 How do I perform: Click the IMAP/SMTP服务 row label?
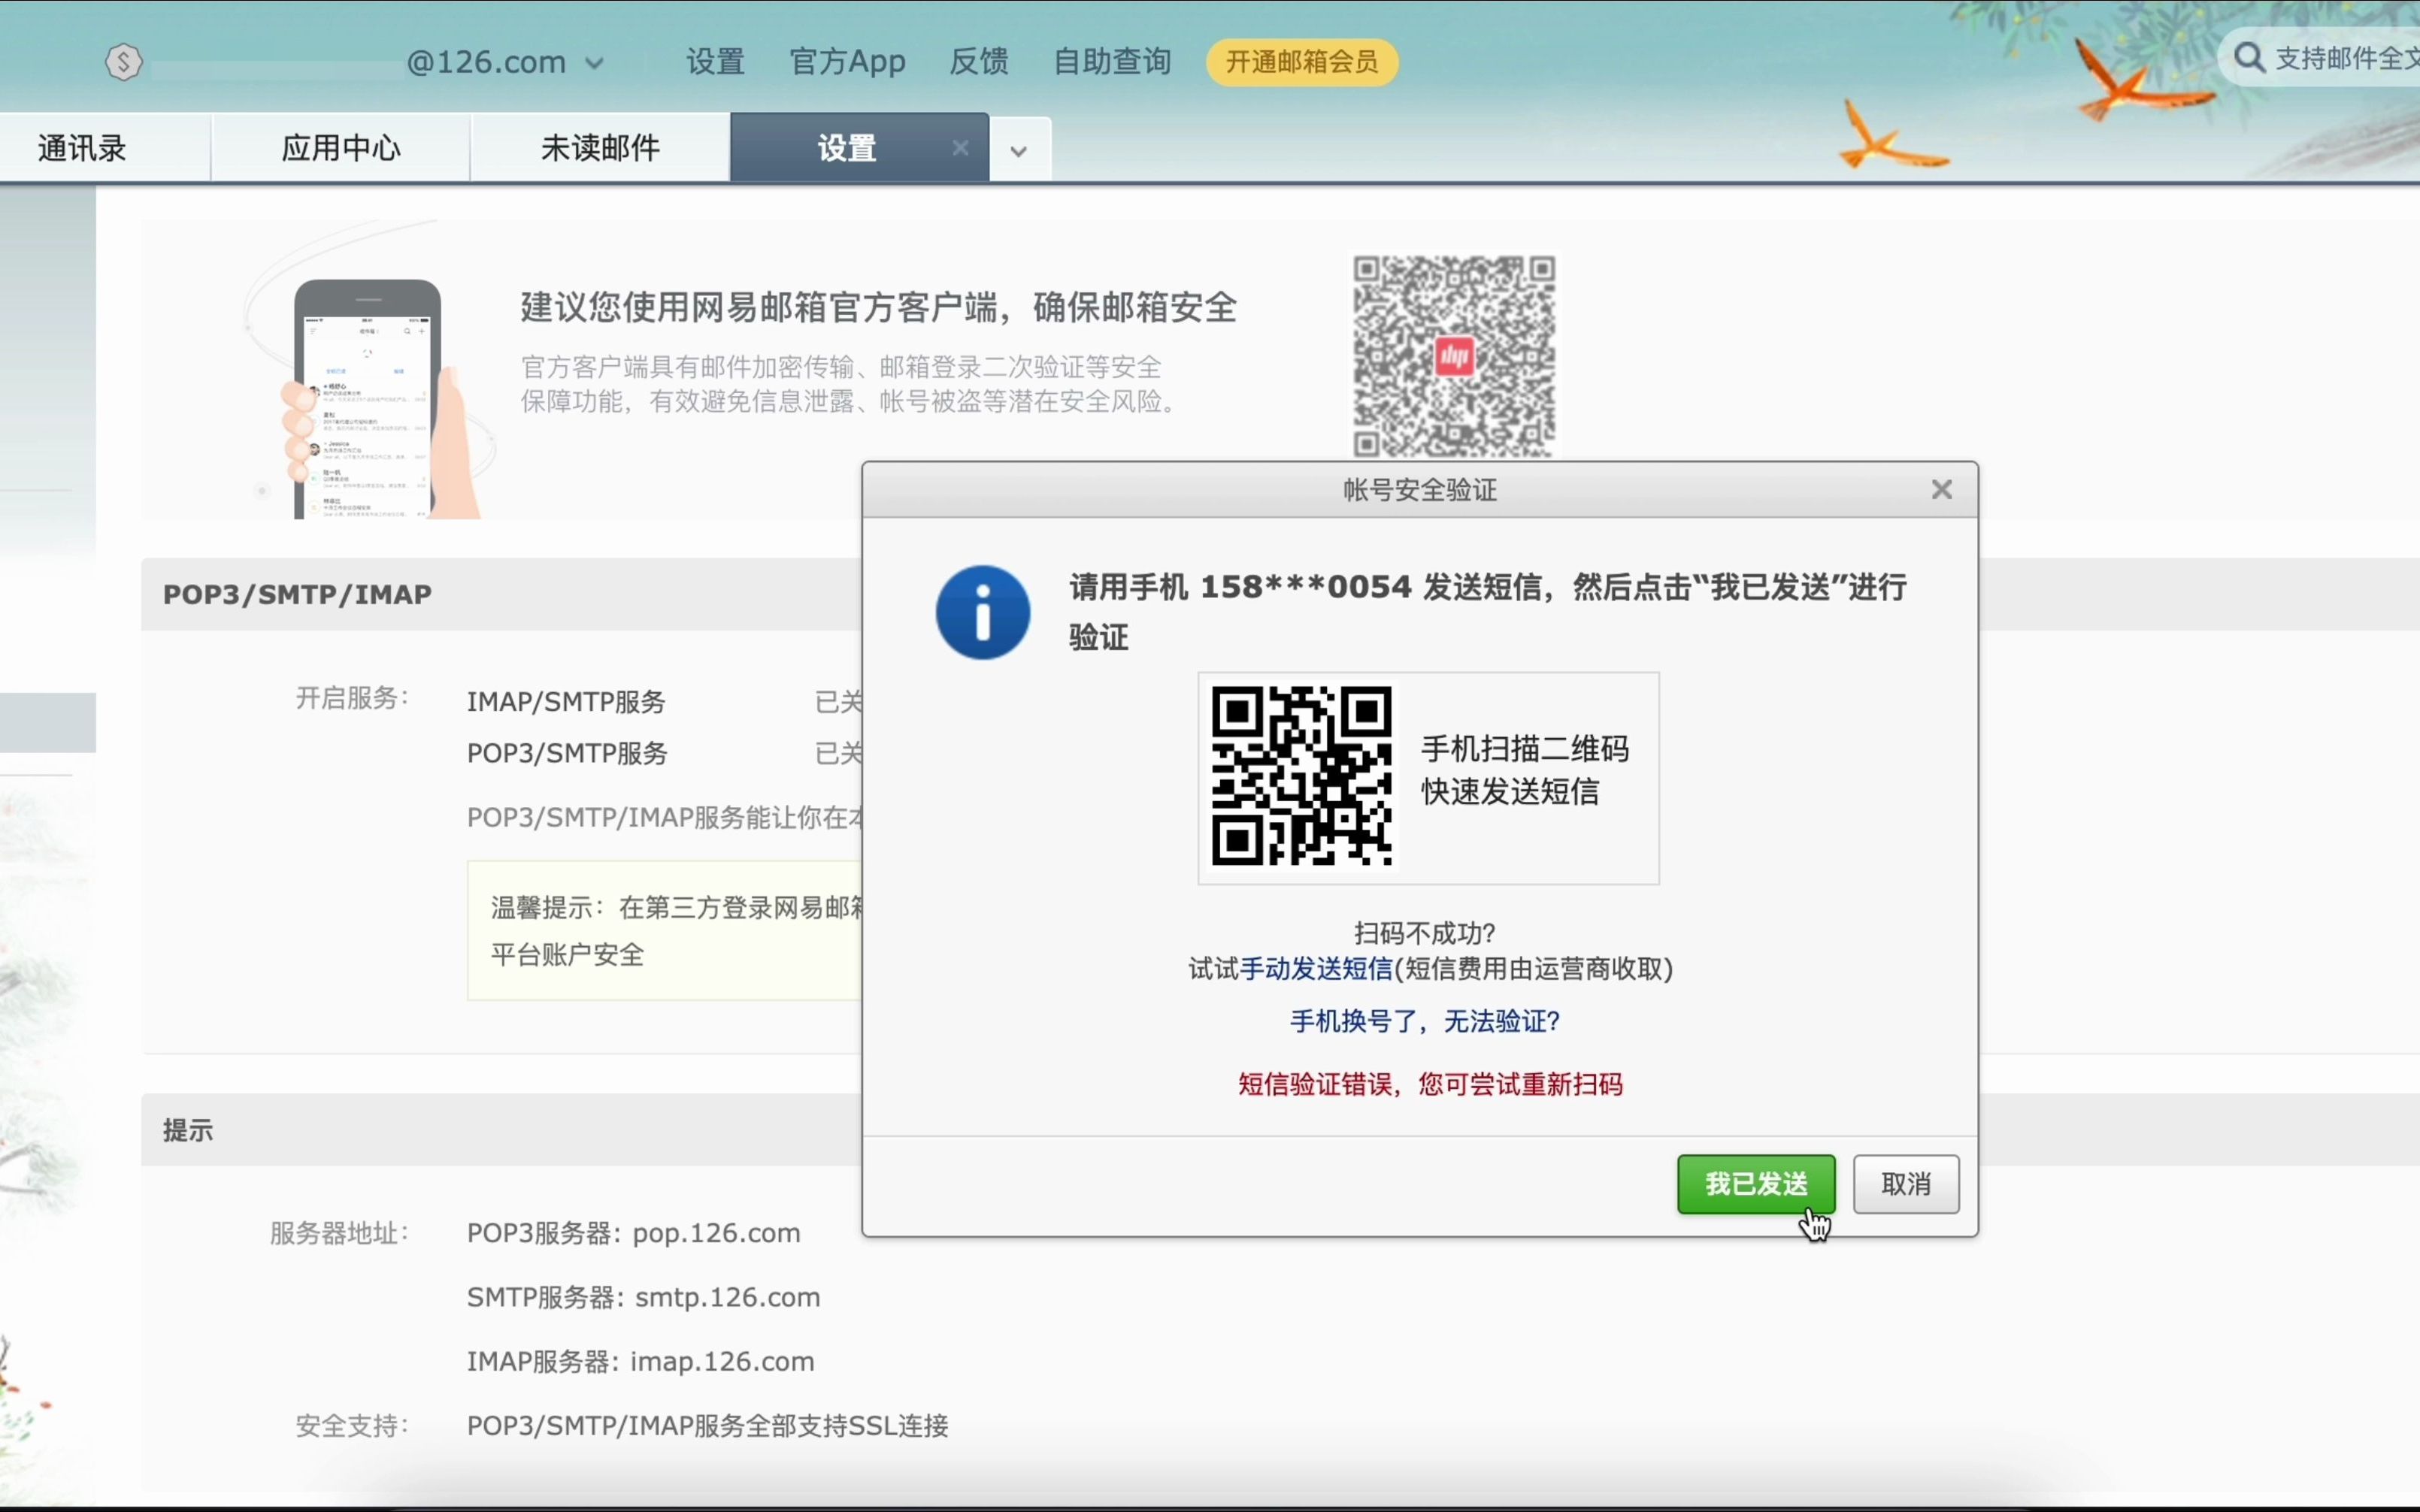pos(566,702)
